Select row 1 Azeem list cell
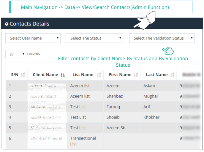The height and width of the screenshot is (152, 204). (80, 86)
